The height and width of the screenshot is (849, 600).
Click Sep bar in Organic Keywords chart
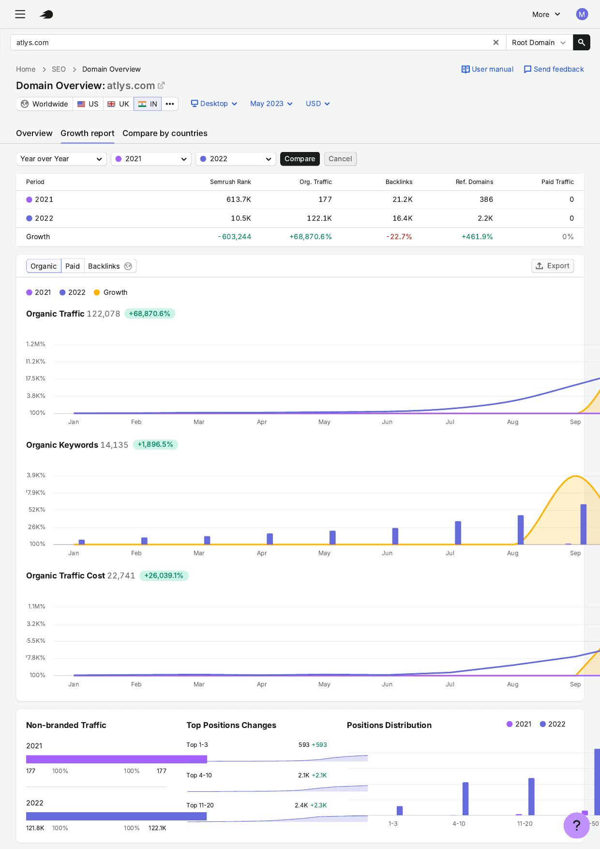(583, 524)
